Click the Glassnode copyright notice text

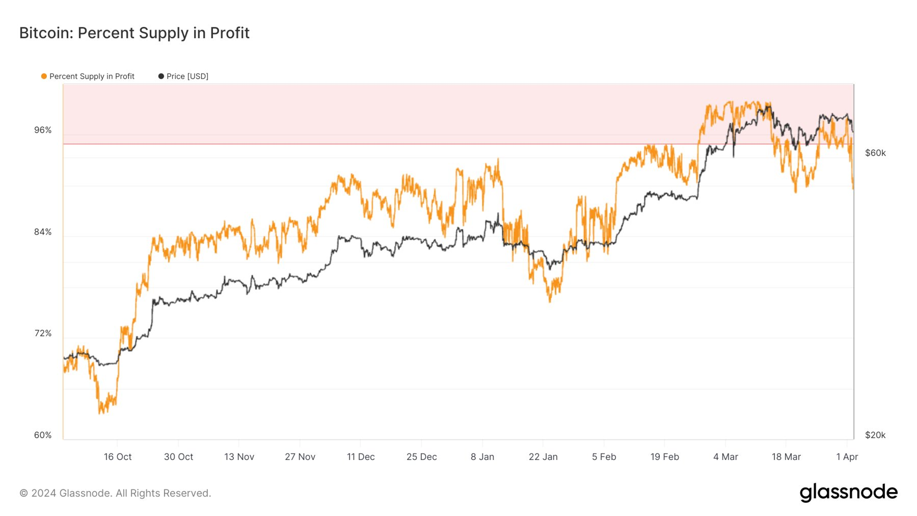[115, 493]
